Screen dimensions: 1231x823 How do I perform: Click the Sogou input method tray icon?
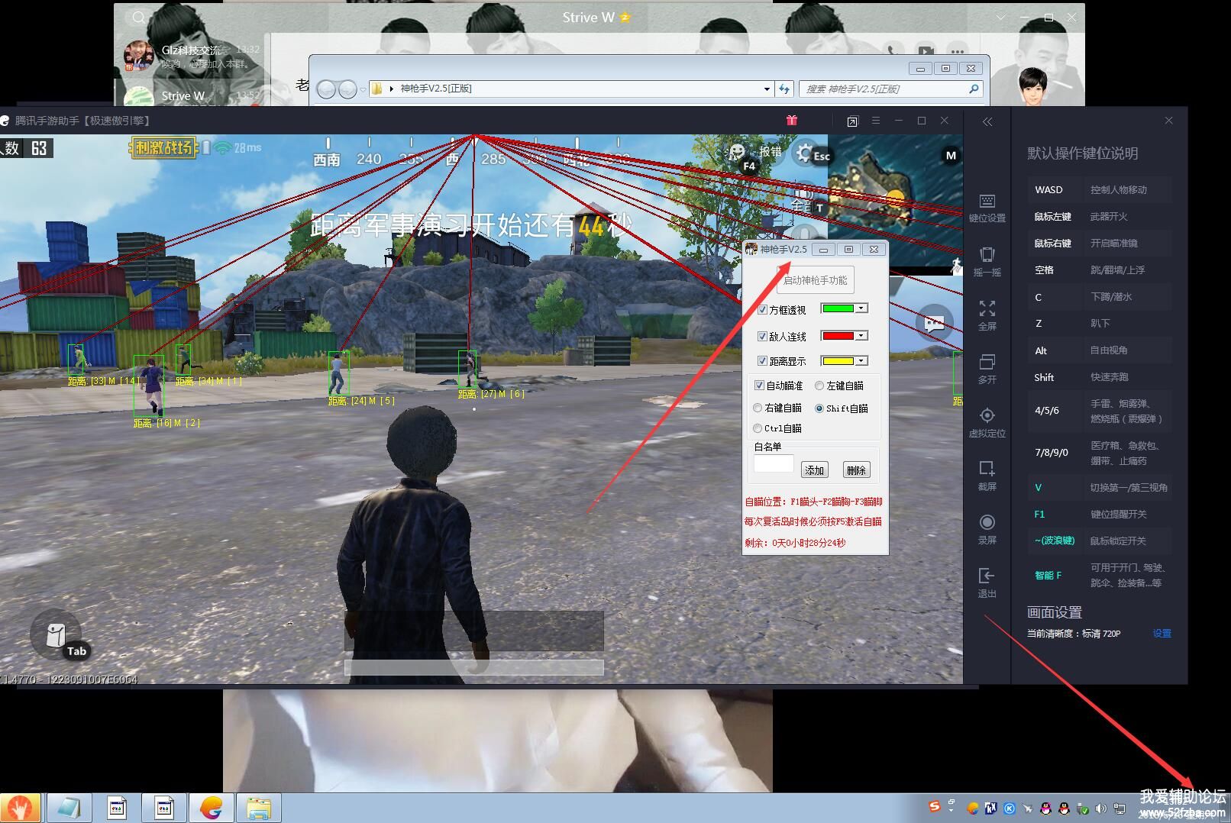[934, 807]
